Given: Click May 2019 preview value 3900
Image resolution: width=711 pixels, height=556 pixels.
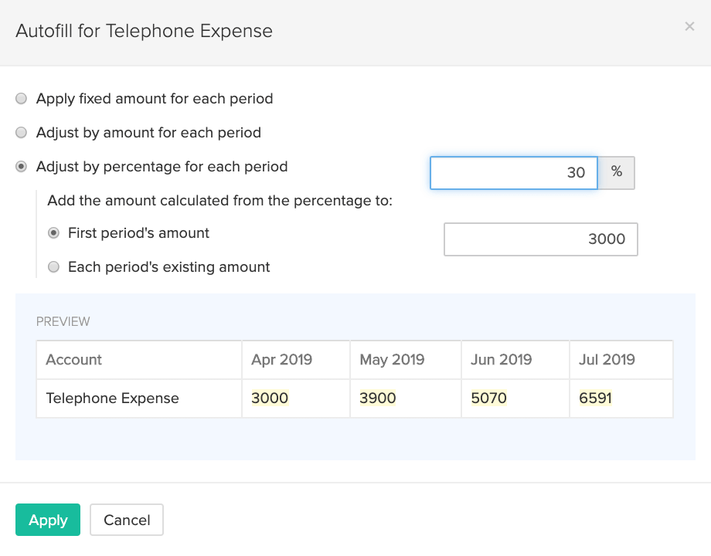Looking at the screenshot, I should (378, 398).
